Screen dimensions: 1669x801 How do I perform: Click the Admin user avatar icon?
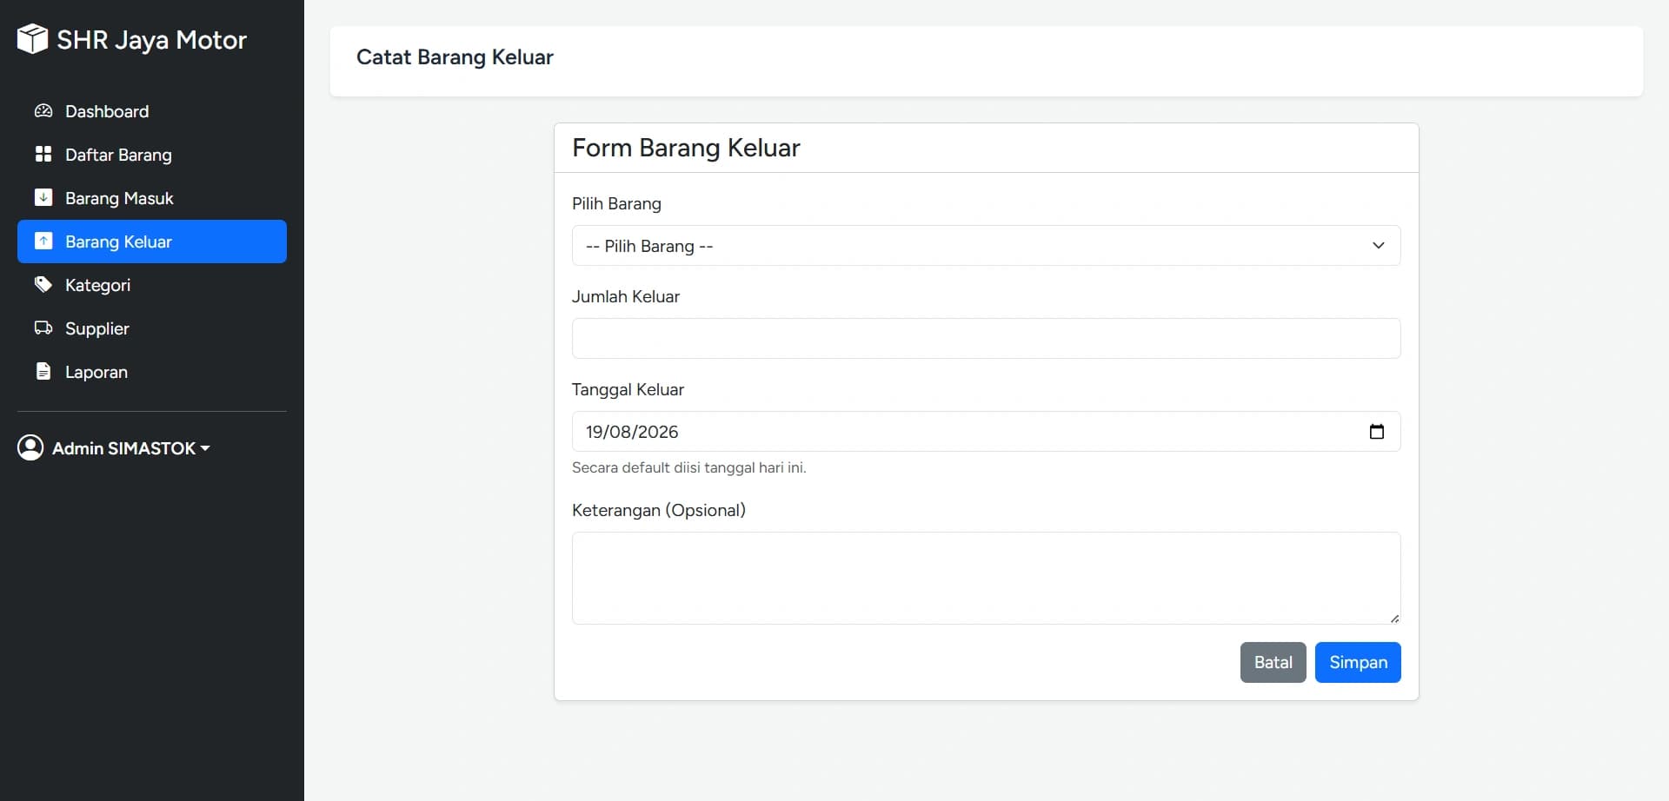[30, 447]
